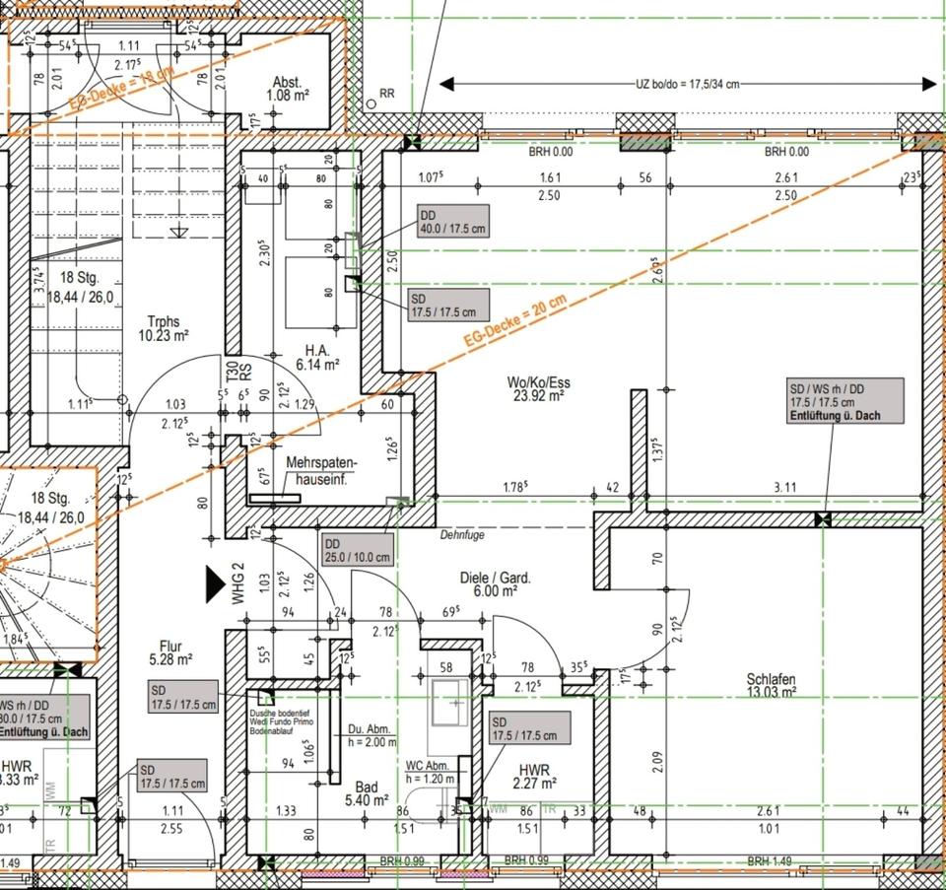Screen dimensions: 946x890
Task: Click the Wo/Ko/Ess 23.92 m² room label
Action: click(x=536, y=389)
